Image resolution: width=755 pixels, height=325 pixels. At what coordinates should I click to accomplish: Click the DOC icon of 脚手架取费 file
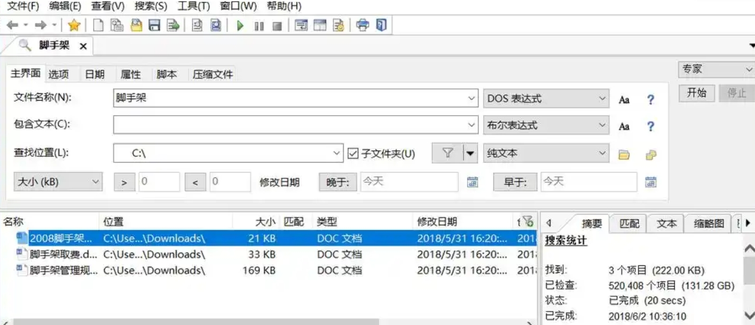(22, 254)
